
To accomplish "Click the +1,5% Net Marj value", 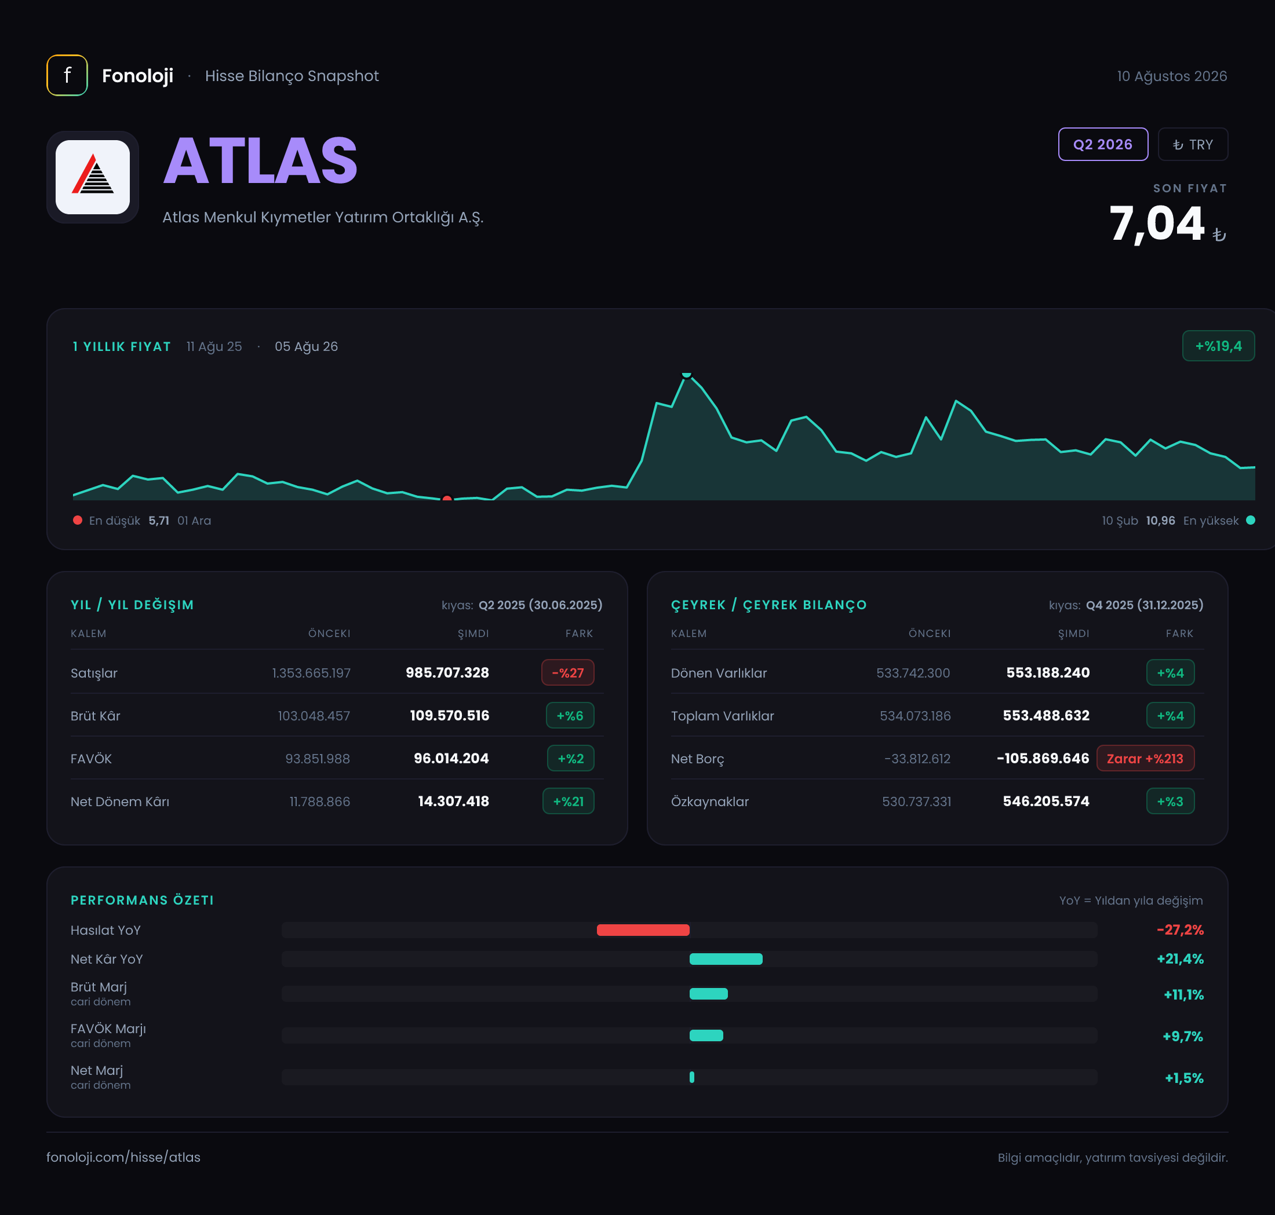I will (x=1184, y=1078).
